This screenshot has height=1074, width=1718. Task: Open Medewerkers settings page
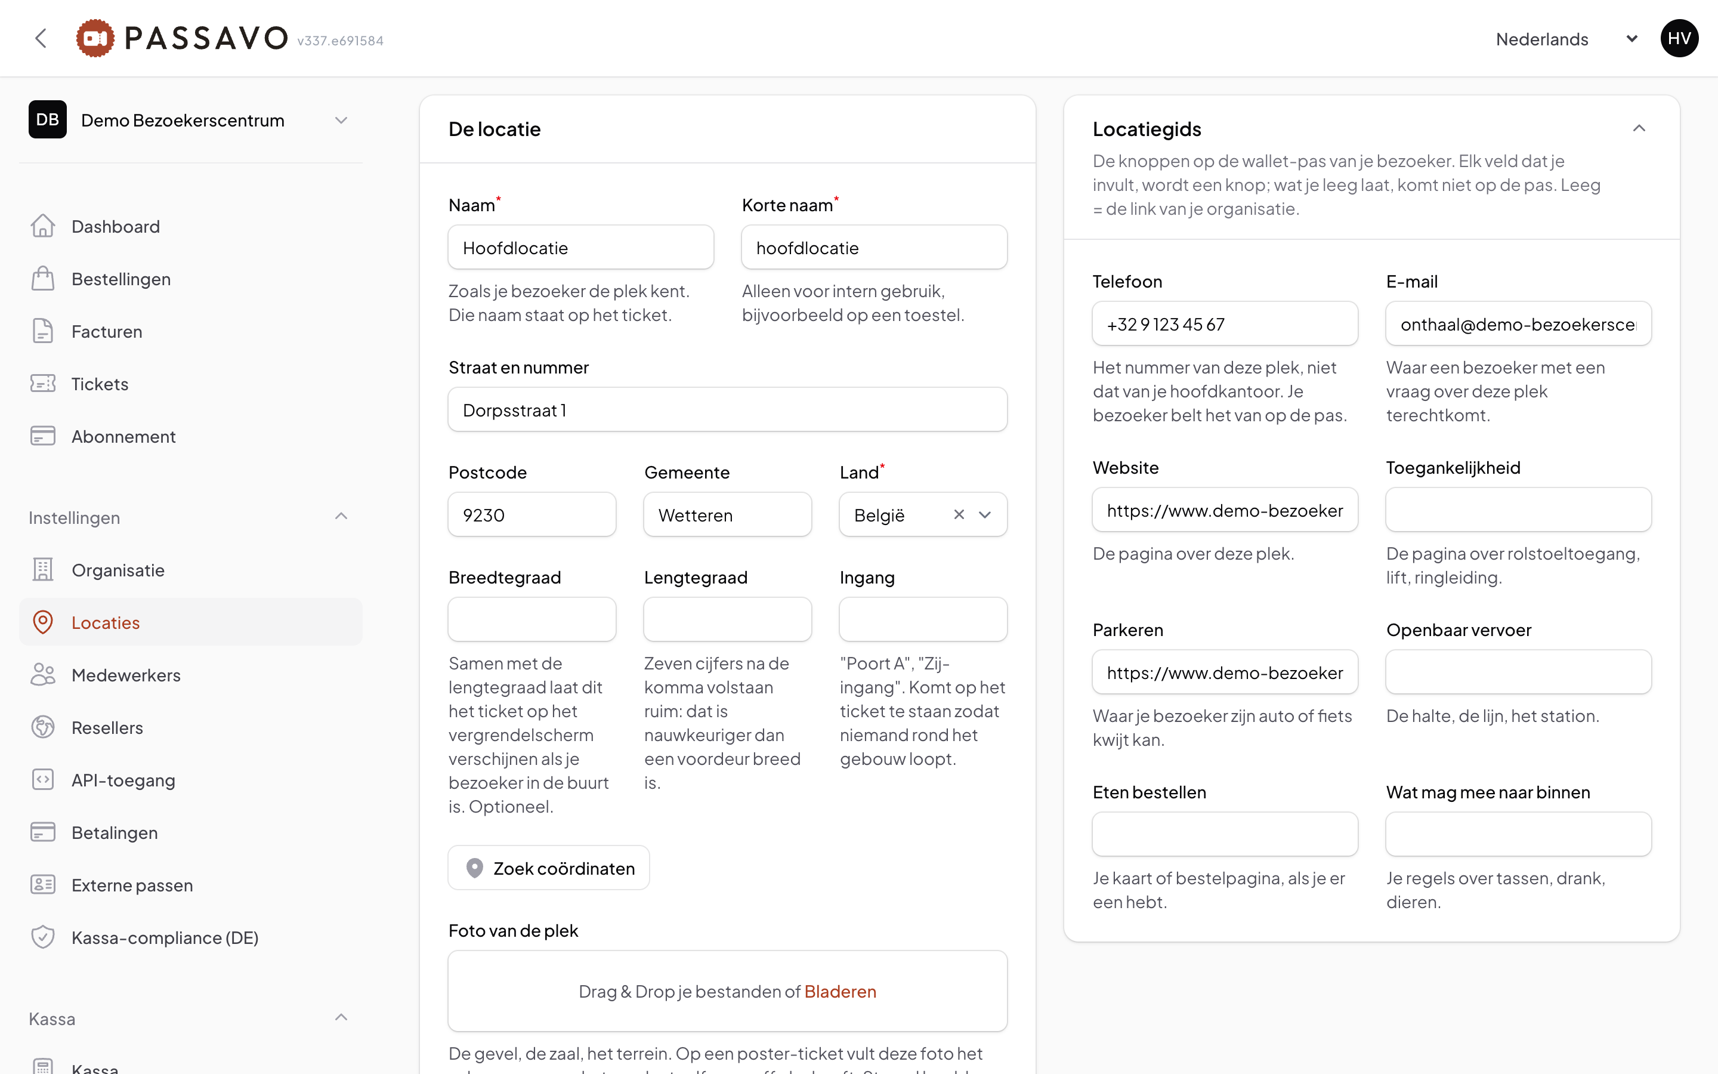click(x=190, y=675)
